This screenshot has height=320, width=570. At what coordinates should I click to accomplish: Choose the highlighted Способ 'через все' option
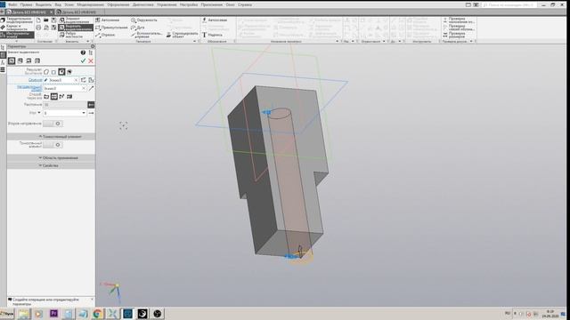[x=54, y=97]
